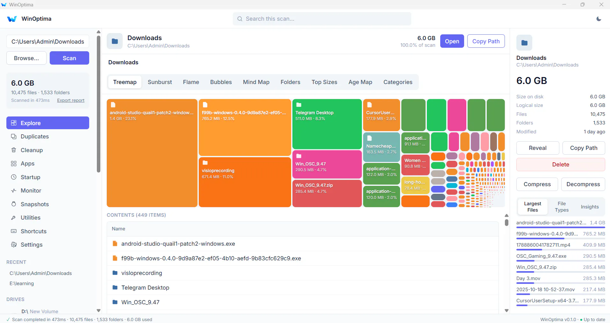Show the Age Map tab

tap(360, 82)
